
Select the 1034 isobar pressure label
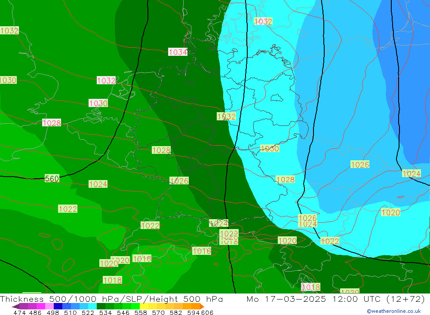point(178,52)
